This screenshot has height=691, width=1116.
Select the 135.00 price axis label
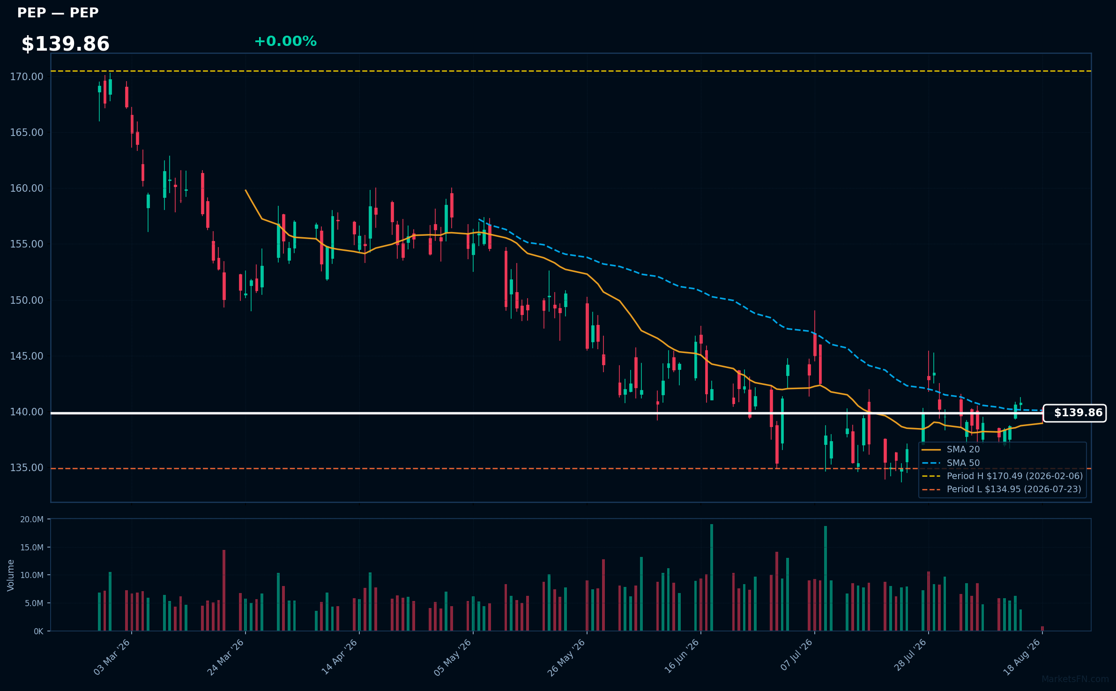tap(27, 468)
